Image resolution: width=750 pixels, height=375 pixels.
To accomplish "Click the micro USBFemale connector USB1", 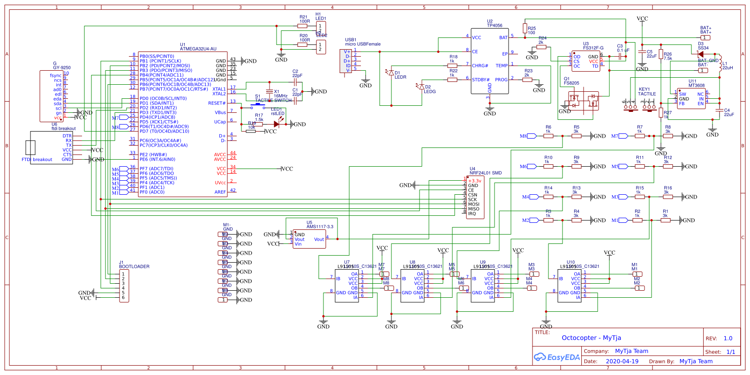I will (345, 61).
